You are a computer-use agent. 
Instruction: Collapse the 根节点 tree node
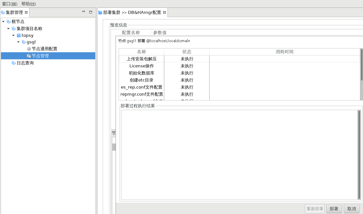click(3, 21)
